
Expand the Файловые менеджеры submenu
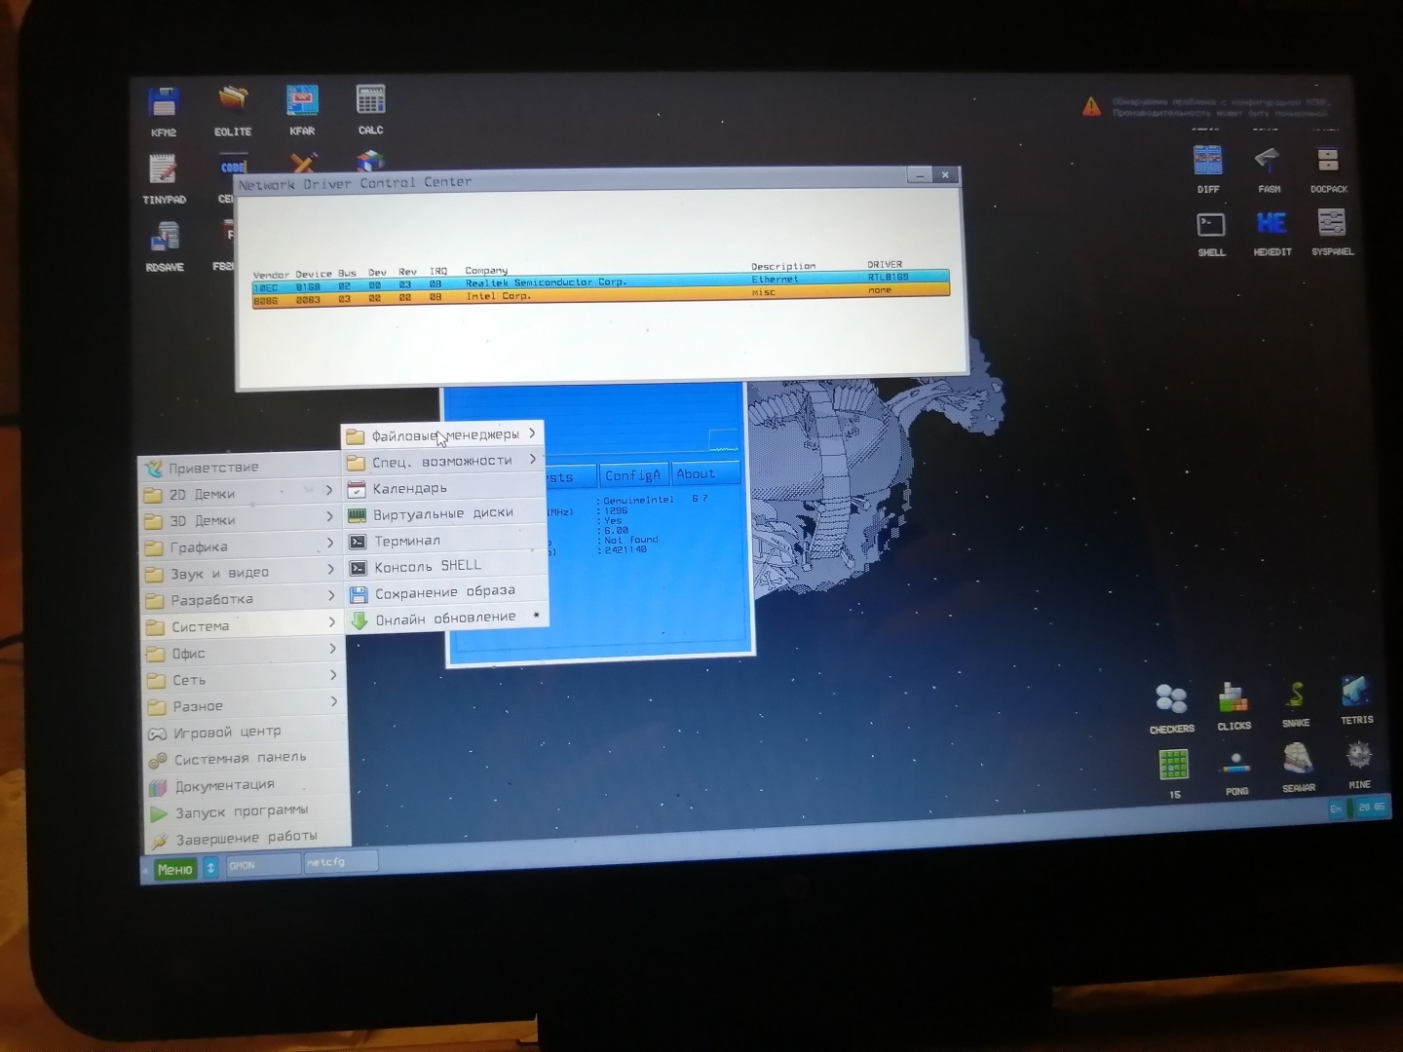[x=443, y=434]
